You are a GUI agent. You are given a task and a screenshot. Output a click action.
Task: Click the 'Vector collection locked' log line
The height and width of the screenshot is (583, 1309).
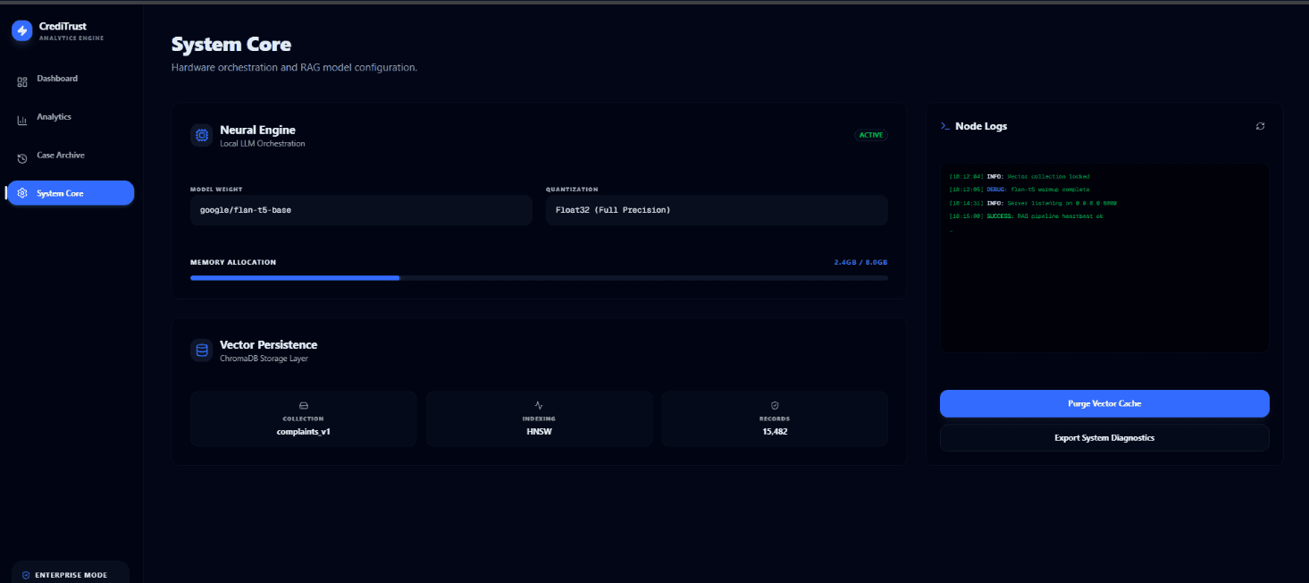click(x=1020, y=176)
